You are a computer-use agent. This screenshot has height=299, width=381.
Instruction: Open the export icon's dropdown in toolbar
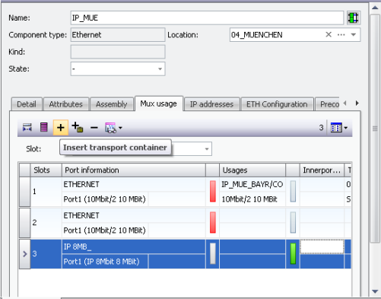(x=120, y=128)
